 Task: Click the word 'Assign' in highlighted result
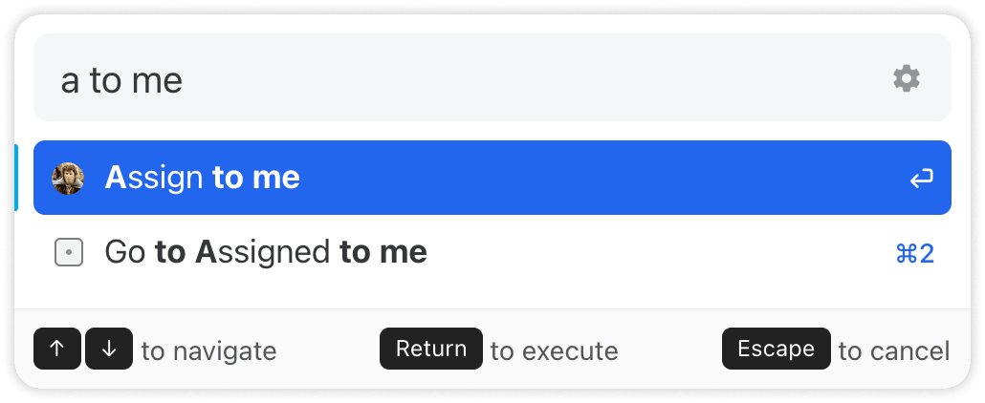tap(154, 178)
